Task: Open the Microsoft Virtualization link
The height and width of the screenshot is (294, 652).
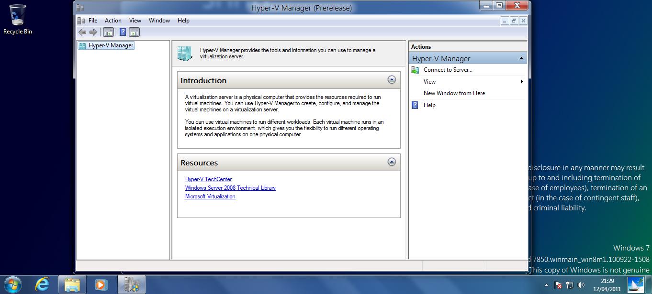Action: point(210,196)
